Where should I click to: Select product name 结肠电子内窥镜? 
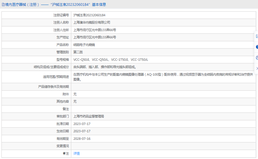(x=84, y=45)
